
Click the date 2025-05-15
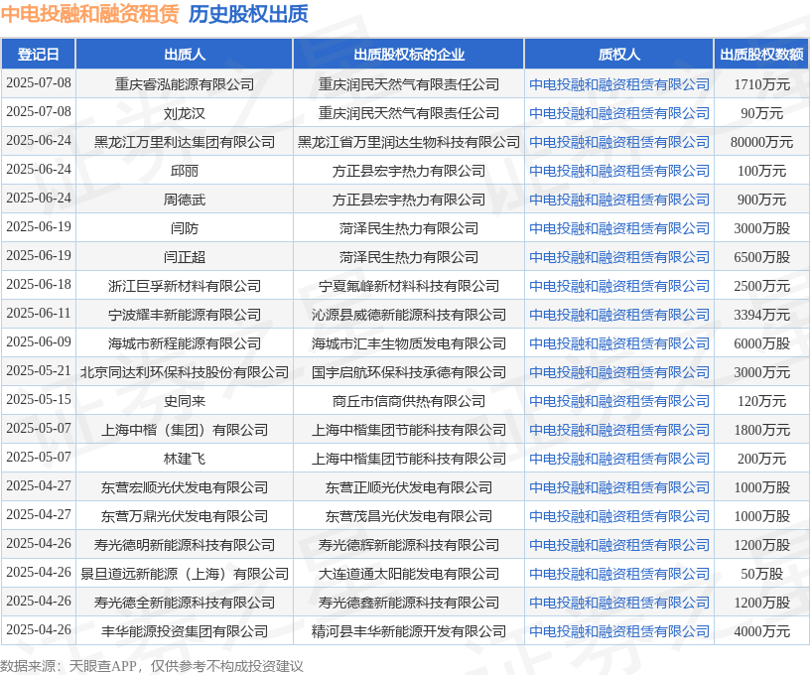[x=39, y=400]
